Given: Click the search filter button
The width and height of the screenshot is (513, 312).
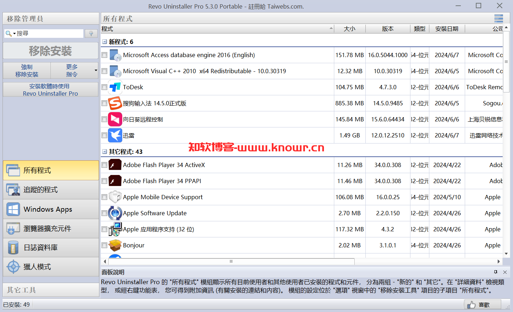Looking at the screenshot, I should (x=91, y=34).
